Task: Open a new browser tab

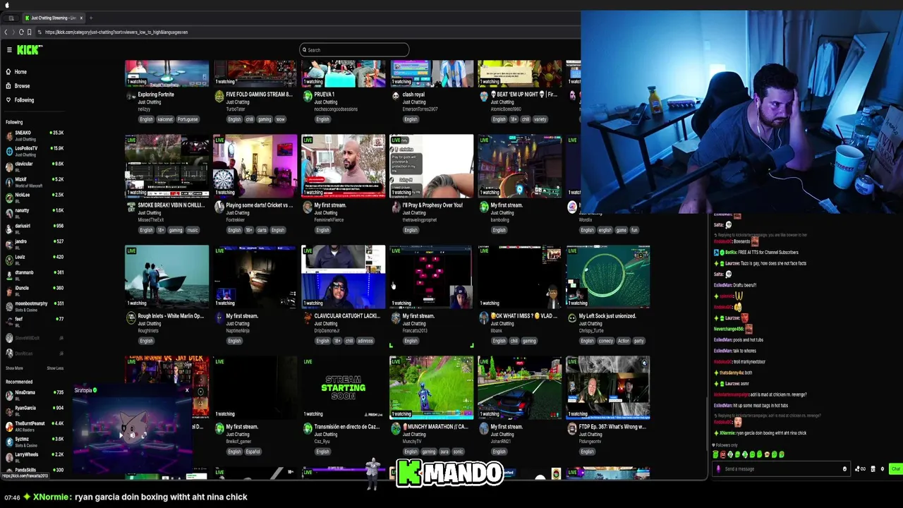Action: 91,18
